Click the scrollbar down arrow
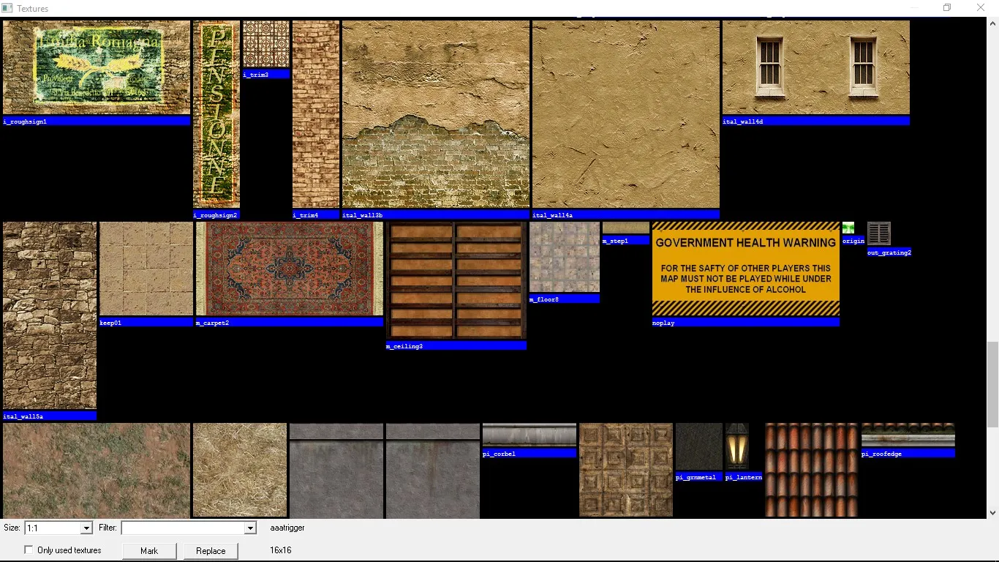The width and height of the screenshot is (999, 562). tap(992, 513)
